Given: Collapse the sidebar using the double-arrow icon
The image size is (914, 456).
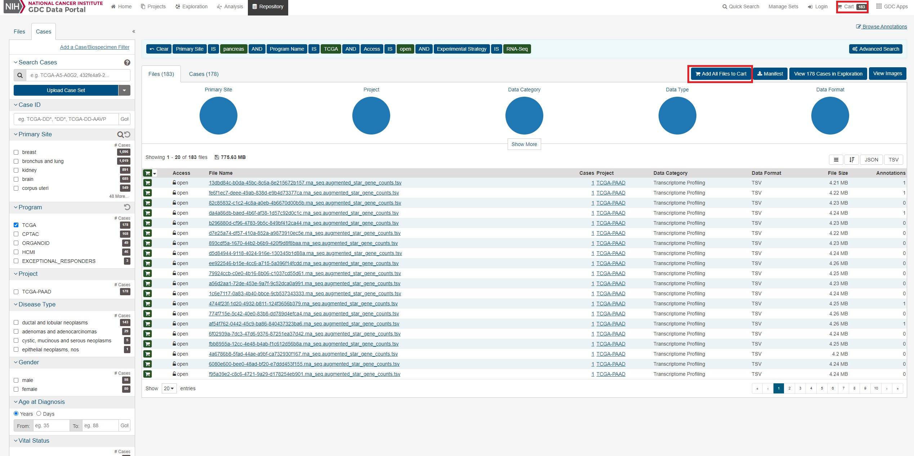Looking at the screenshot, I should click(x=134, y=32).
